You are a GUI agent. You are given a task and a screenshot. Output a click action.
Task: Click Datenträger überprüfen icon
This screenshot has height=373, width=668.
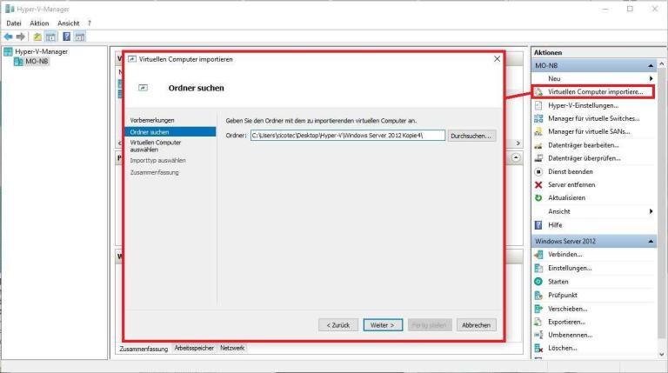pos(539,158)
